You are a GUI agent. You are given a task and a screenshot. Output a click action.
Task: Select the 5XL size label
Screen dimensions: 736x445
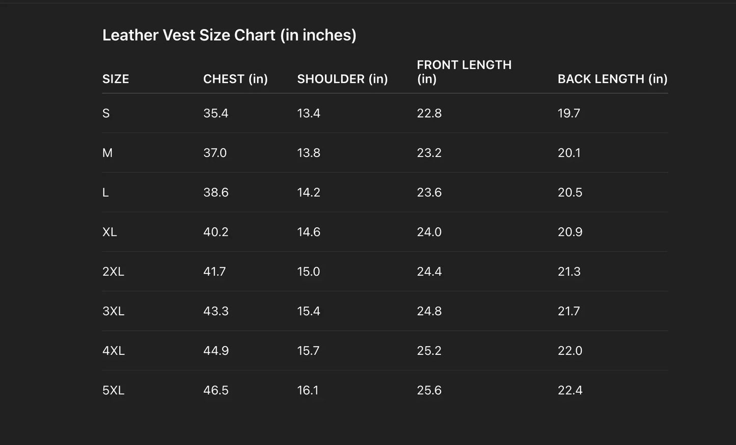pyautogui.click(x=113, y=391)
